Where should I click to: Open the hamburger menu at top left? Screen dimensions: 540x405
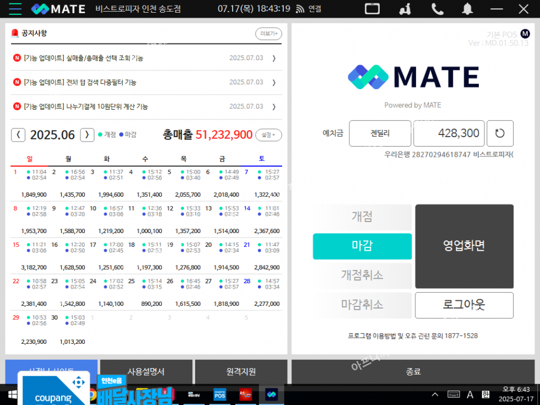pos(15,9)
